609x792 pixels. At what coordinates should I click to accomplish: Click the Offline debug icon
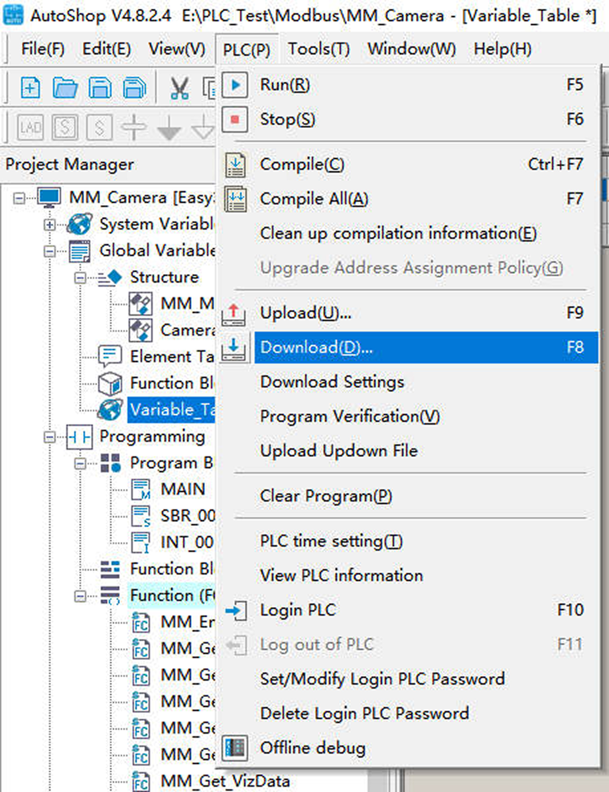coord(235,748)
